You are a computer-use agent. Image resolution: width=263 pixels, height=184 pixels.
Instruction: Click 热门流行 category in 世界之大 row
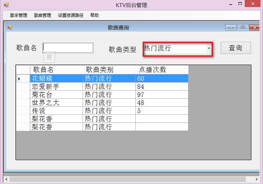click(109, 103)
